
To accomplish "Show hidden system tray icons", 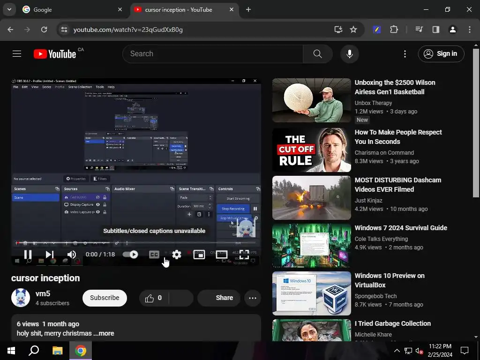I will 397,351.
